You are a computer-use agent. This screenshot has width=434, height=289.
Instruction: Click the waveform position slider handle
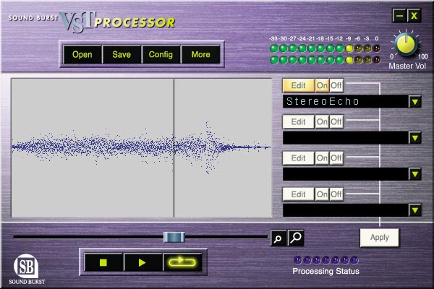(x=174, y=237)
